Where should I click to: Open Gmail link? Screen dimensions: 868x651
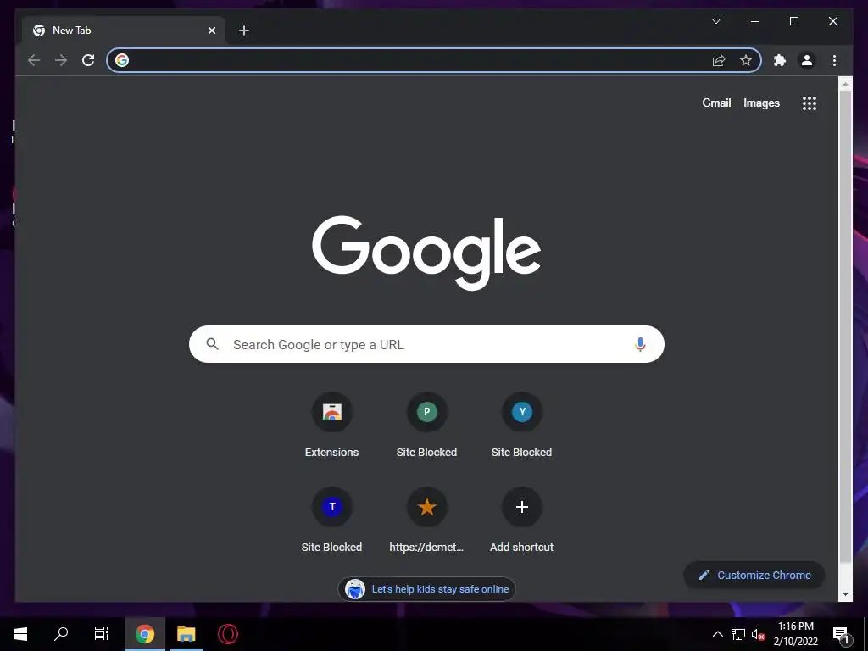click(716, 103)
